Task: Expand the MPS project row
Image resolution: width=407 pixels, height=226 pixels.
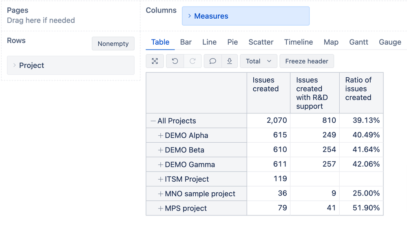Action: point(161,209)
